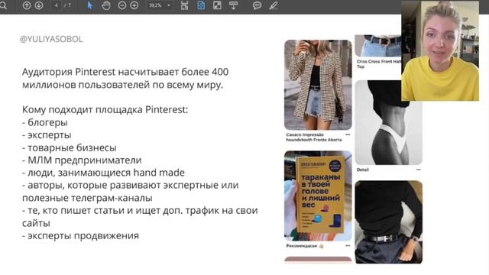The width and height of the screenshot is (489, 275).
Task: Click the page number field showing 4
Action: pos(56,5)
